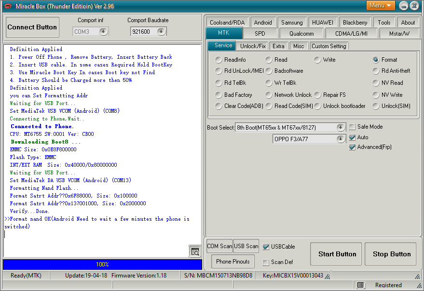Select the Write radio button
424x291 pixels.
(x=317, y=60)
